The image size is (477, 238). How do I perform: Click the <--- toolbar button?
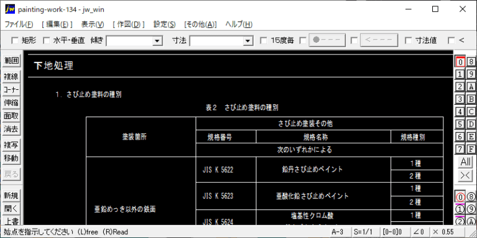click(379, 40)
